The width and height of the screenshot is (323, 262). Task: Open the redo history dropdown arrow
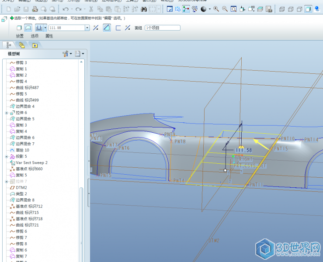tap(85, 9)
